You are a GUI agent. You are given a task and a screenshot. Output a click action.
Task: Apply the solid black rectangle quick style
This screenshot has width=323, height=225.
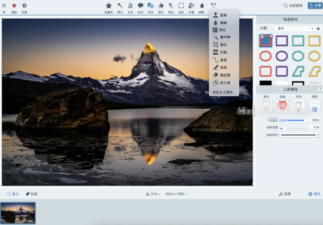pos(265,83)
